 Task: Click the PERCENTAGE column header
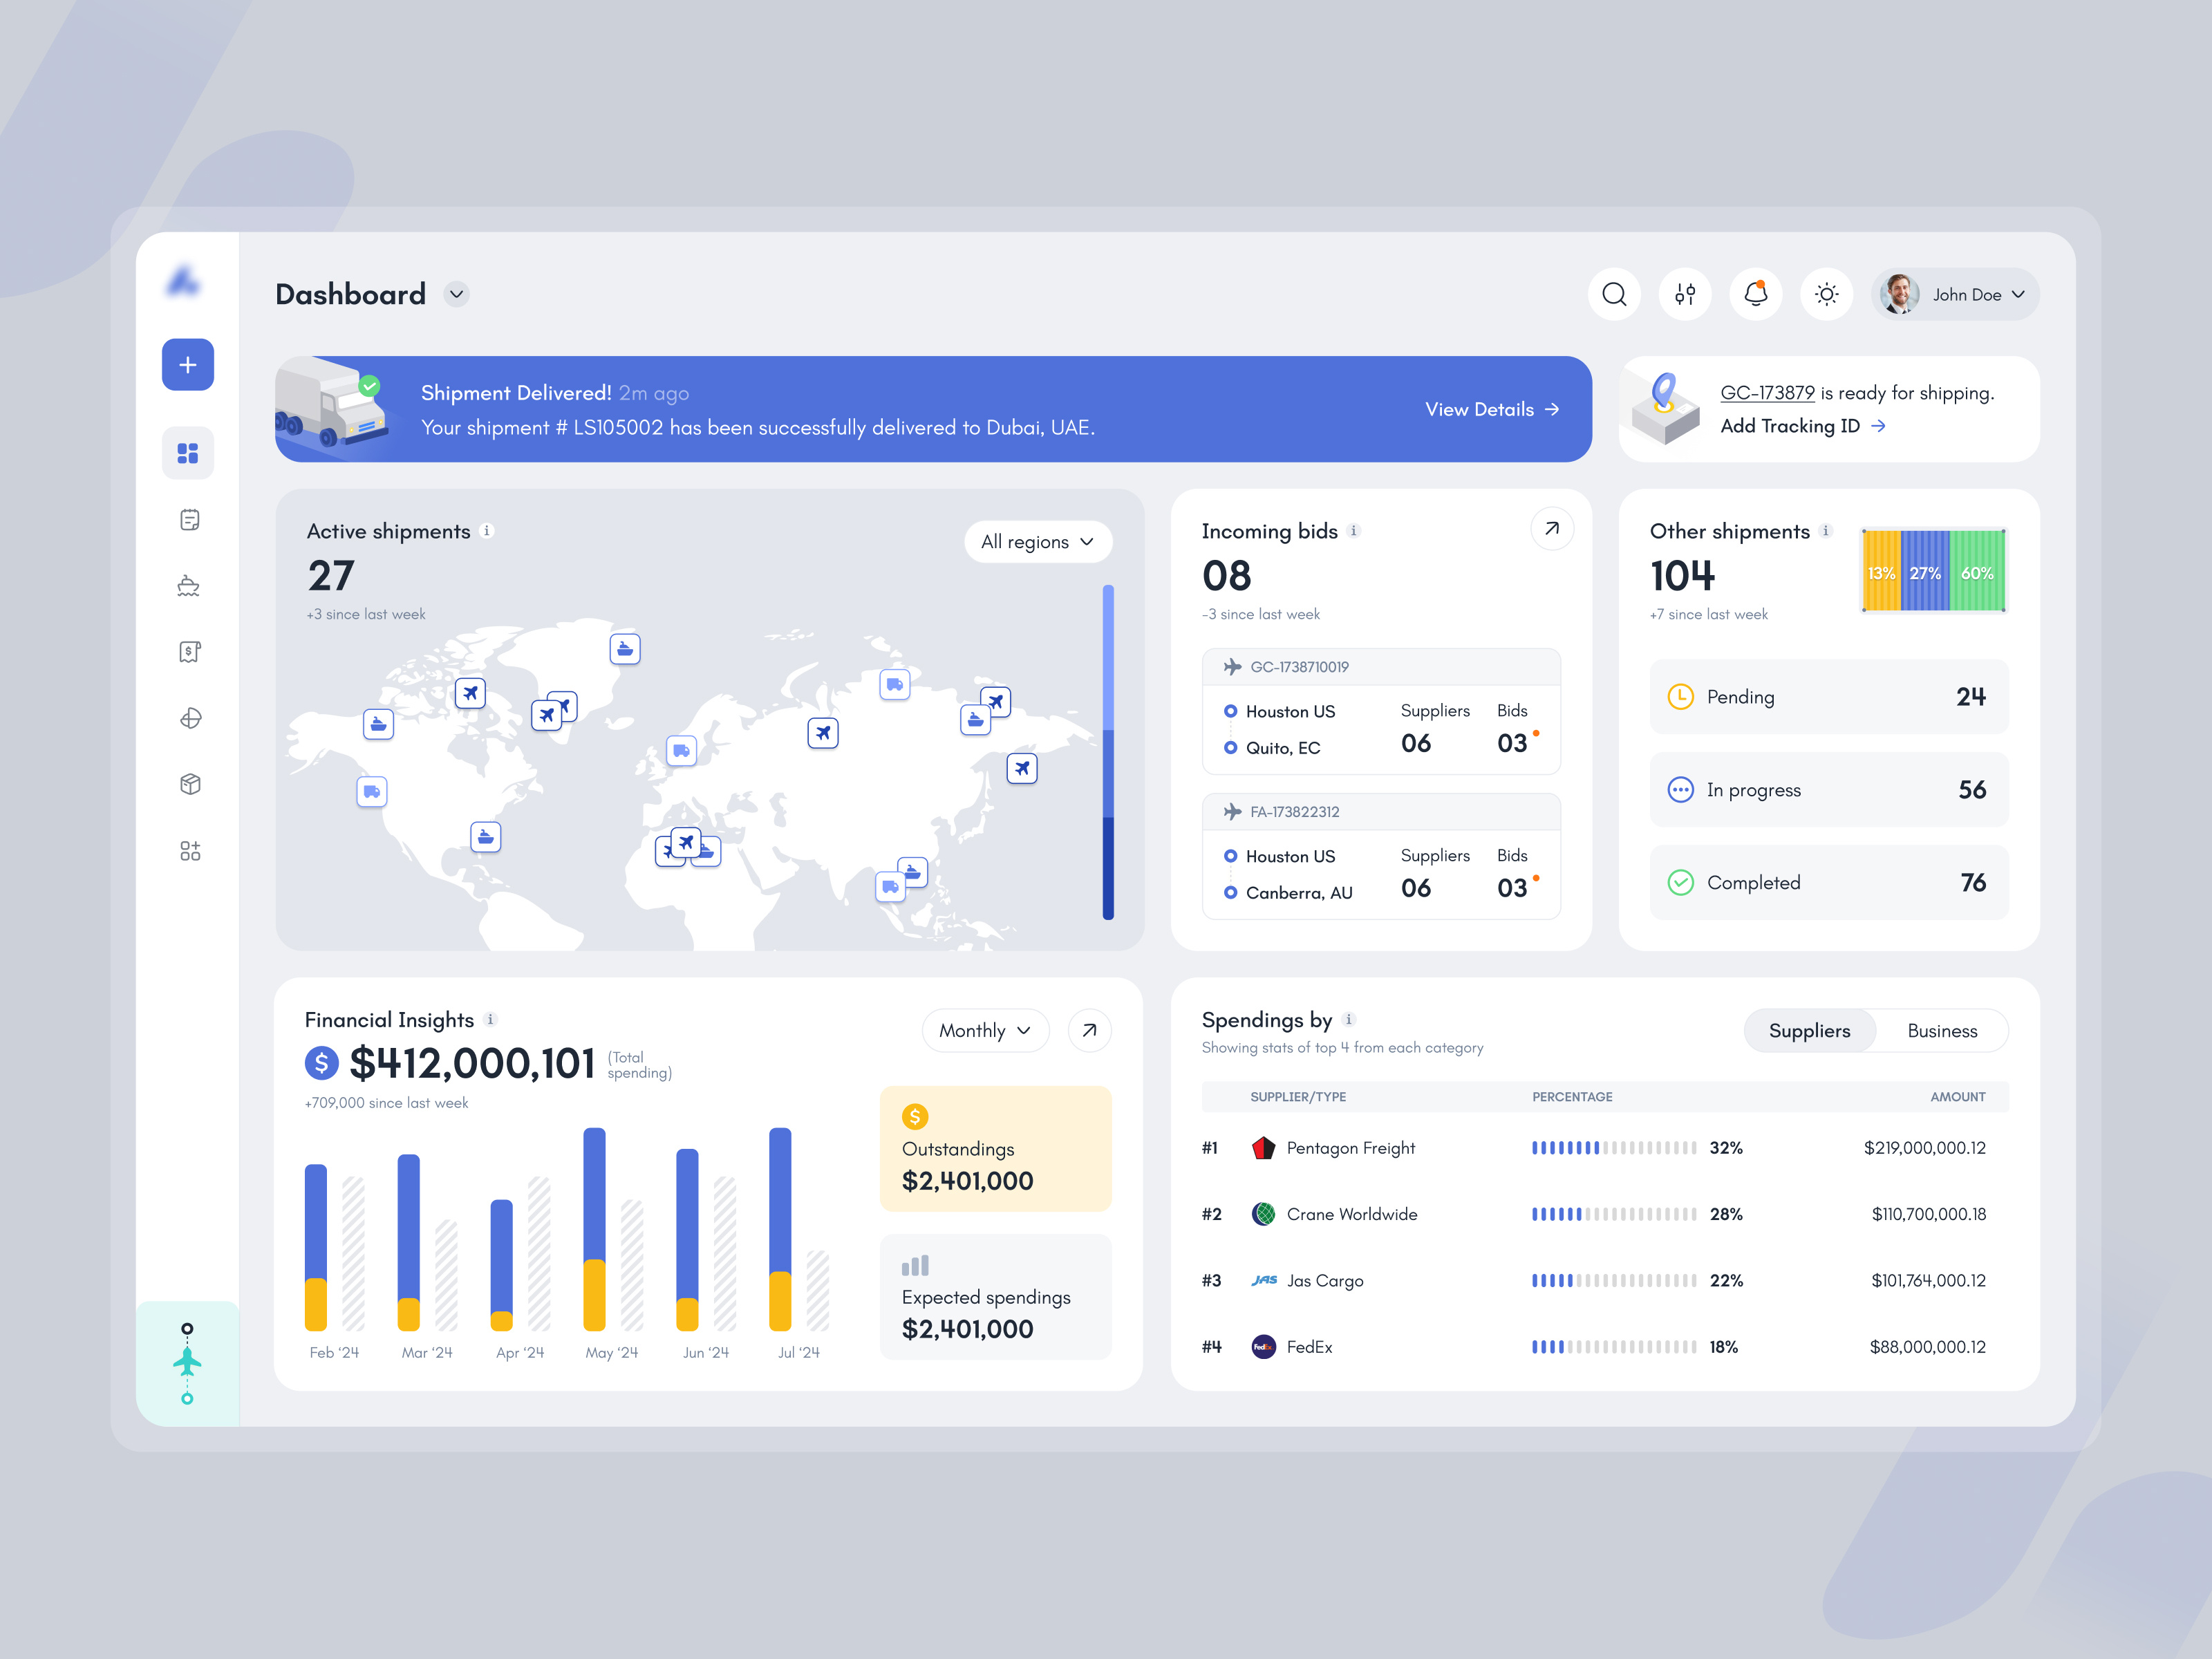pyautogui.click(x=1572, y=1097)
